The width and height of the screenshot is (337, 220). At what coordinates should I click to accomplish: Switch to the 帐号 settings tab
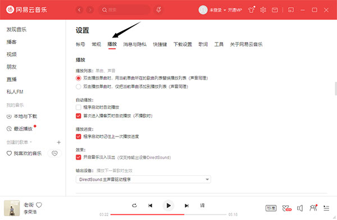[x=80, y=44]
